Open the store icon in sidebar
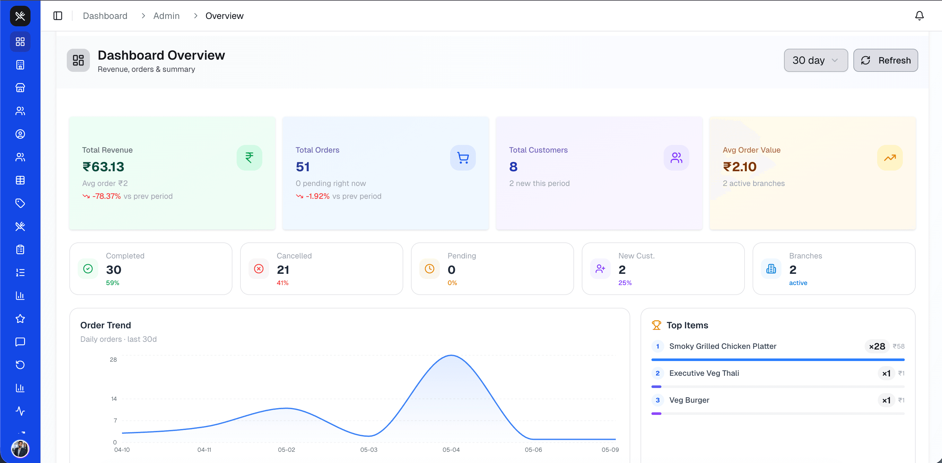Viewport: 942px width, 463px height. click(x=20, y=88)
